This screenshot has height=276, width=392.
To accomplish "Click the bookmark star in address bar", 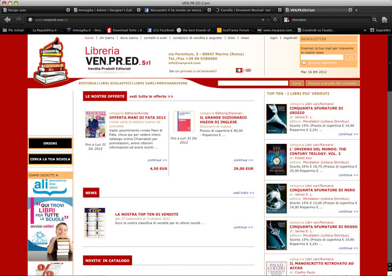I will click(263, 20).
